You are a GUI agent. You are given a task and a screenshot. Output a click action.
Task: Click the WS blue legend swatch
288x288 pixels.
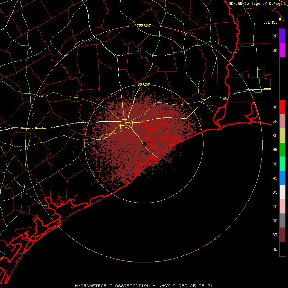coord(283,178)
